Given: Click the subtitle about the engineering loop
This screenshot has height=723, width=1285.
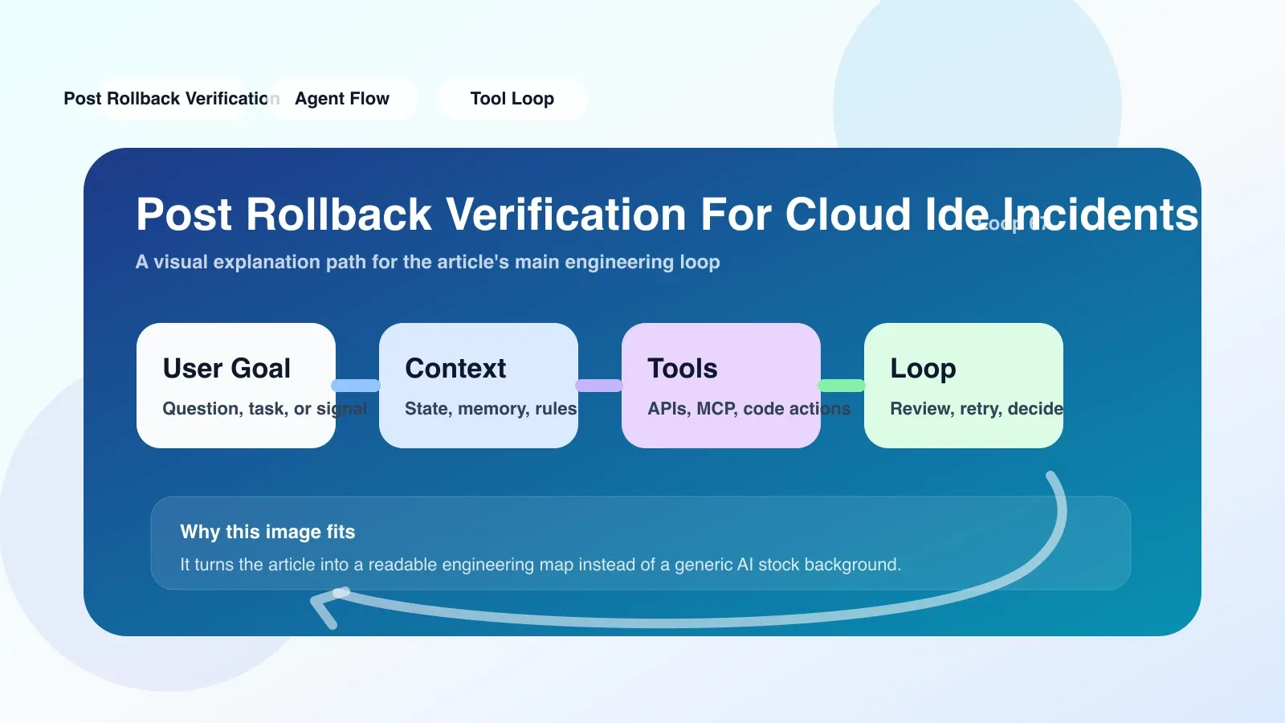Looking at the screenshot, I should point(428,262).
